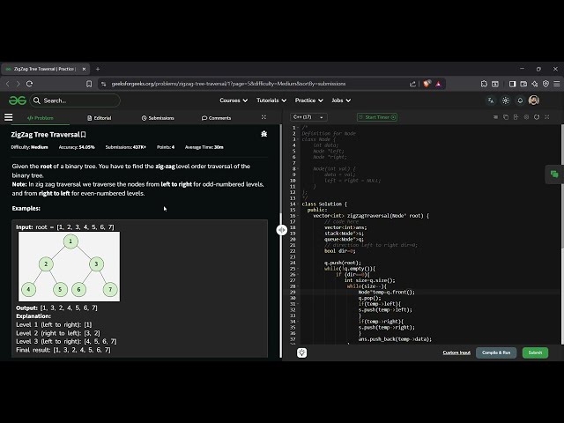Click the 'Submissions: 437K+' text
Image resolution: width=564 pixels, height=423 pixels.
point(126,147)
